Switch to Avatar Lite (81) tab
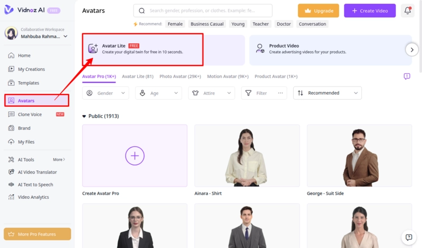 pos(138,77)
